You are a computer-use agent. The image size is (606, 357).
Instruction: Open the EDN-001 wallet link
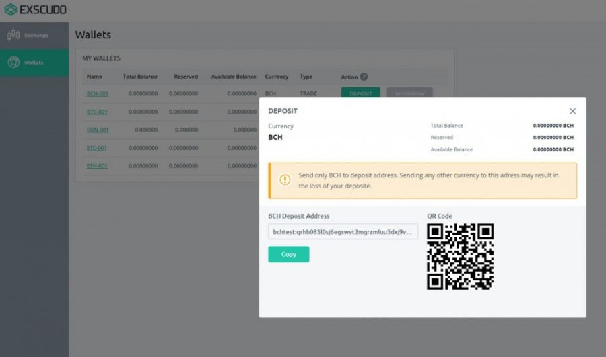(x=98, y=130)
